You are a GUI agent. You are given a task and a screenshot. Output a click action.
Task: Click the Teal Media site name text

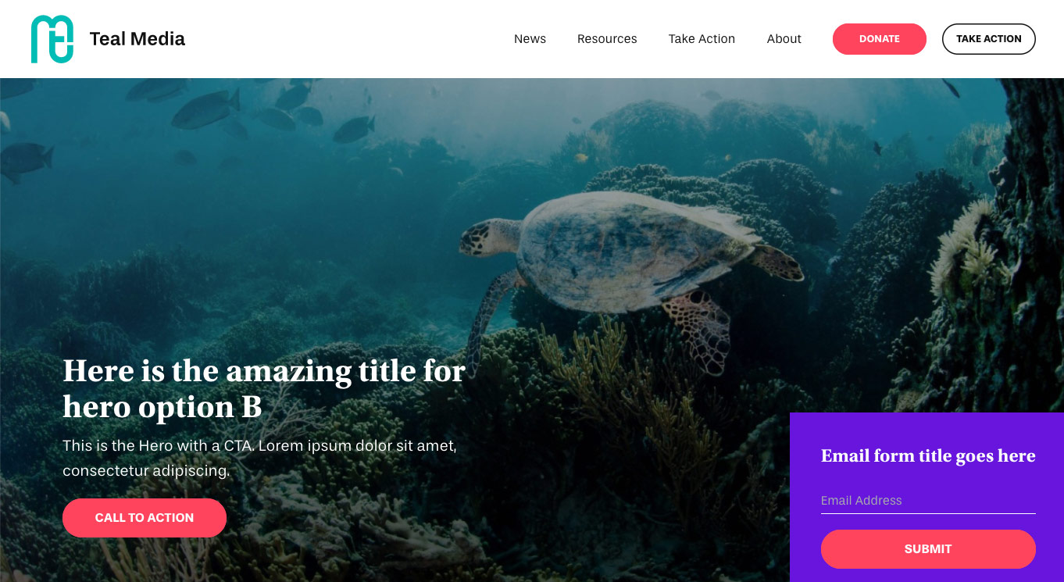click(137, 39)
